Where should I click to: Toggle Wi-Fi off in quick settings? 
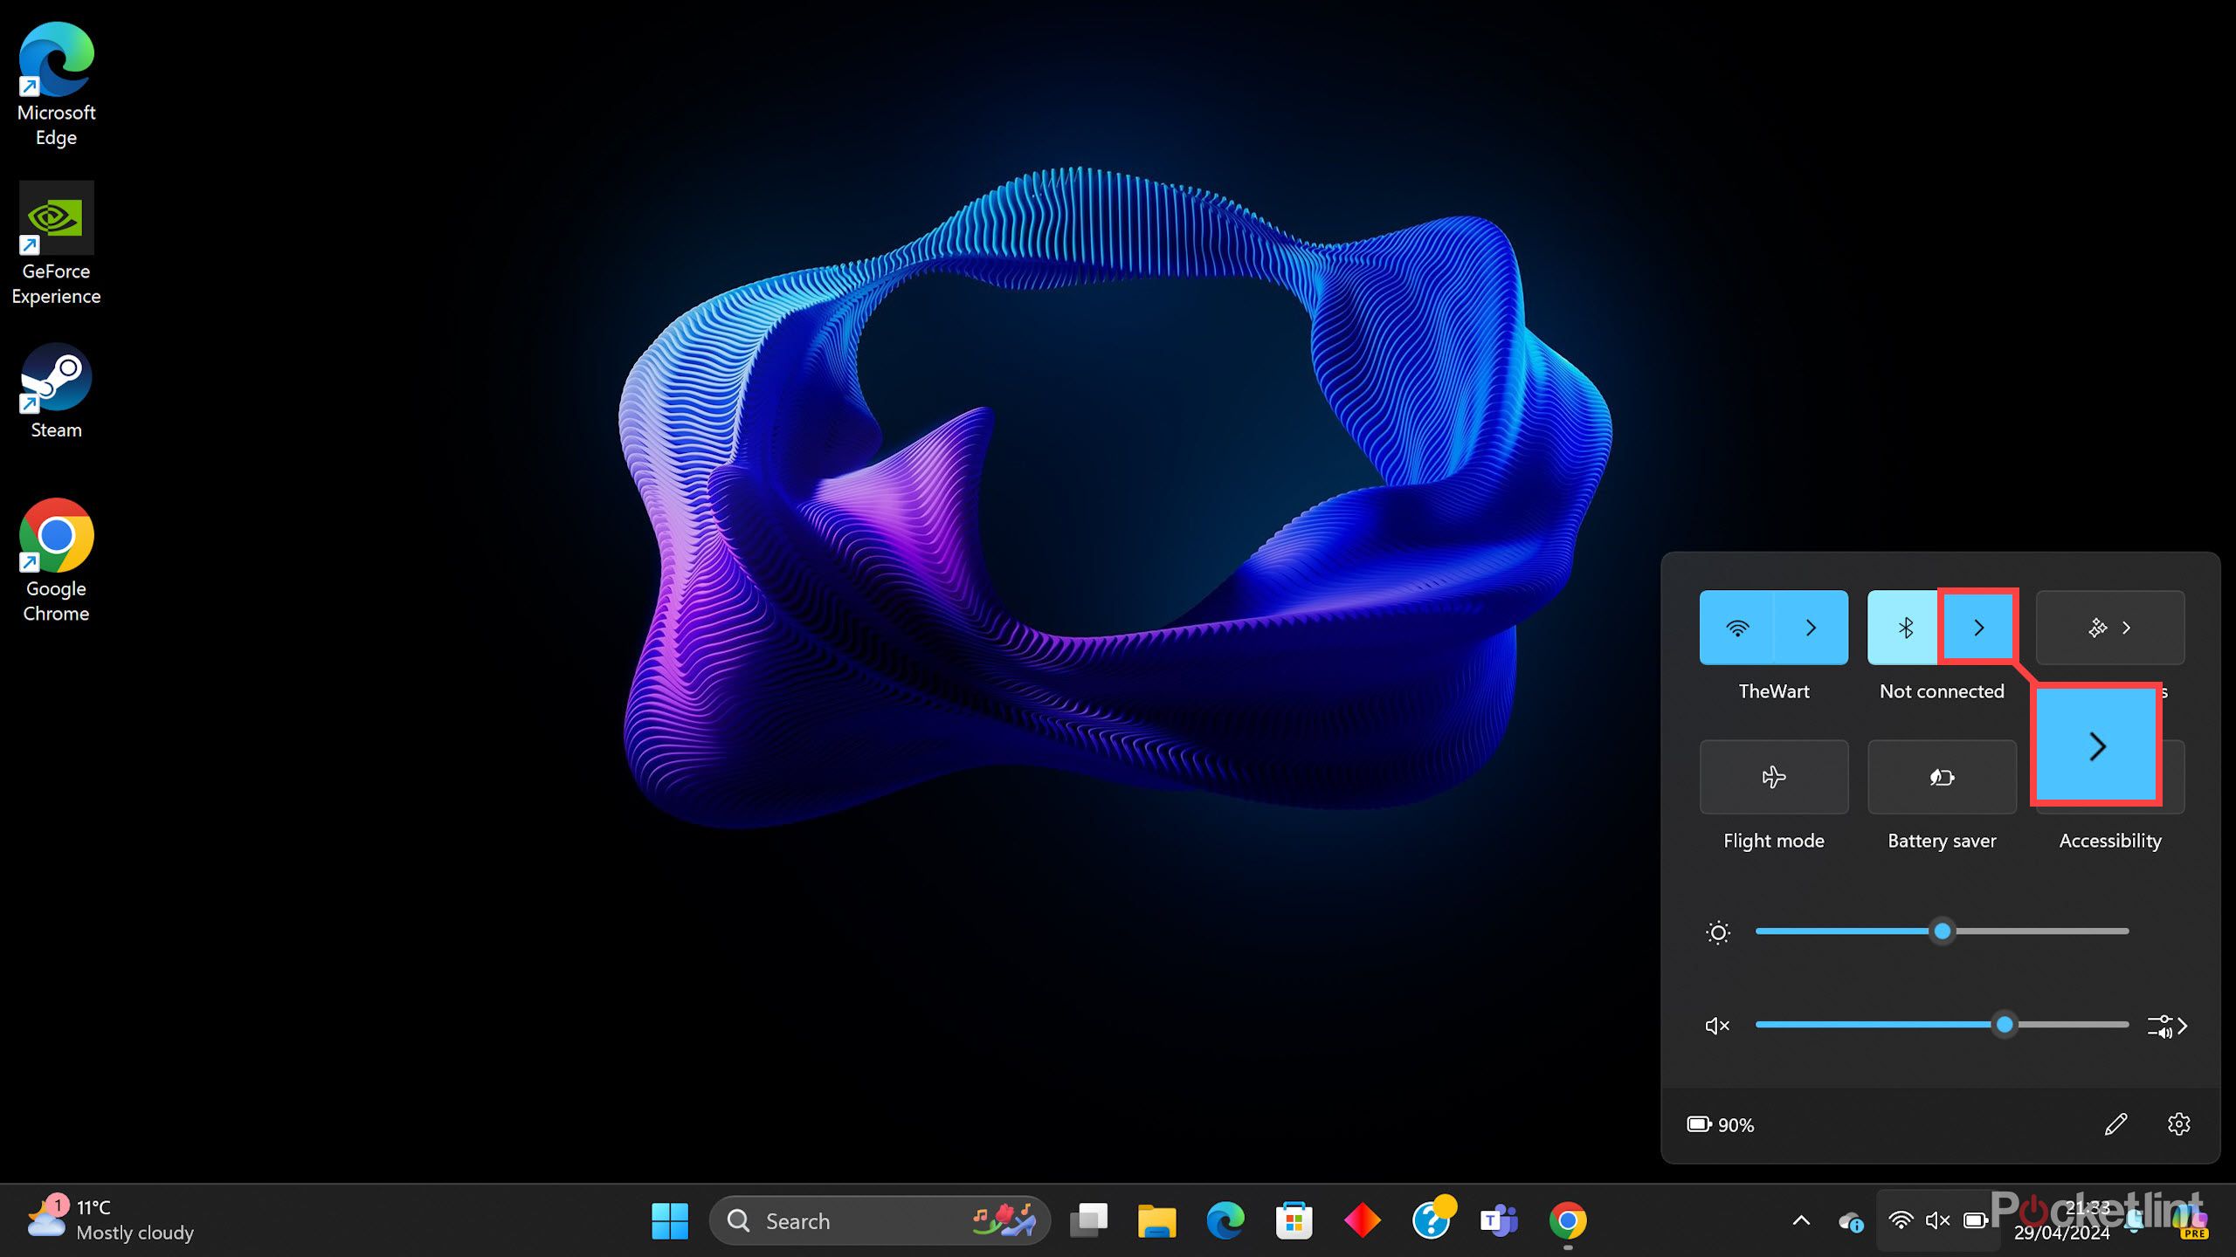tap(1737, 628)
